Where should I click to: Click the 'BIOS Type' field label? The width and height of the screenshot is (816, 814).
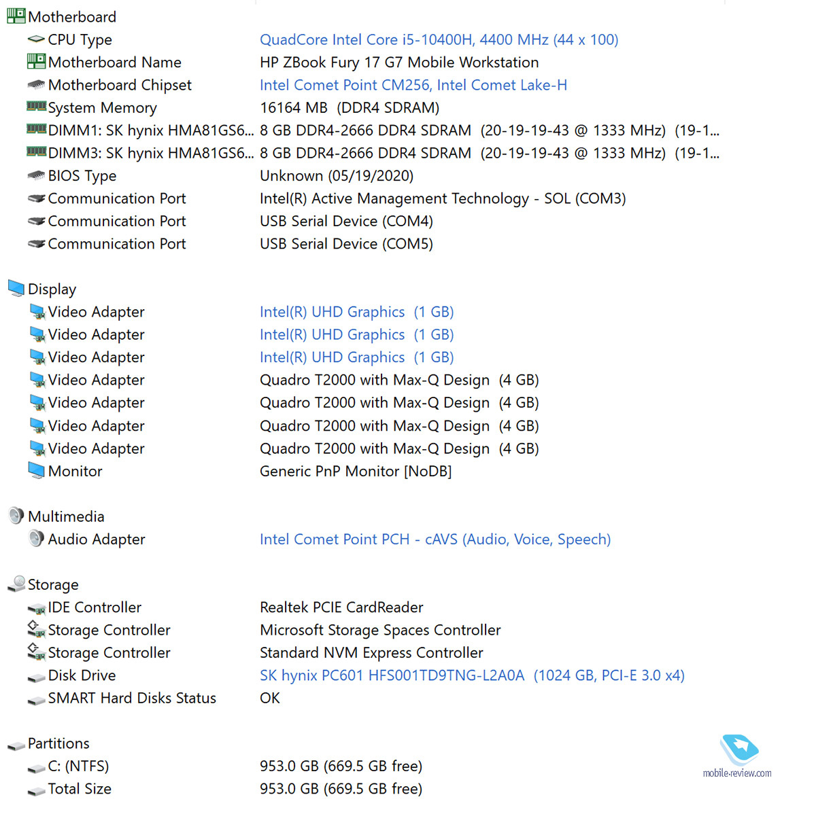click(x=82, y=176)
